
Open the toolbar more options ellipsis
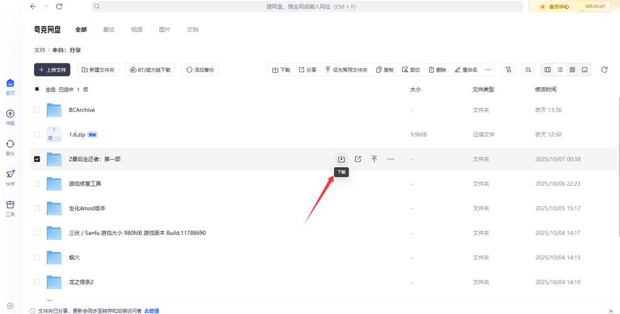[488, 70]
